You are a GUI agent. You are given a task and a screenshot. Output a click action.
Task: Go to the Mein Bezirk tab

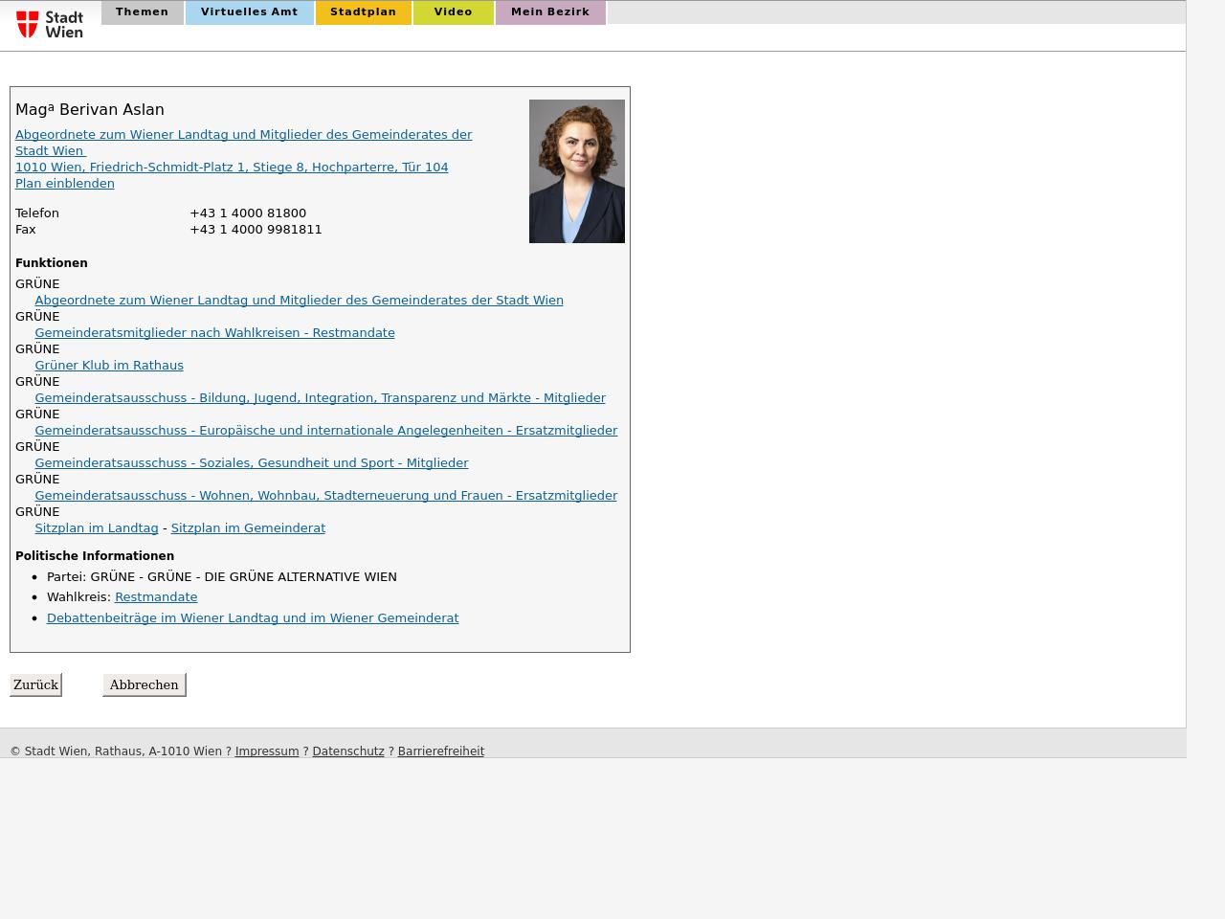[x=549, y=12]
